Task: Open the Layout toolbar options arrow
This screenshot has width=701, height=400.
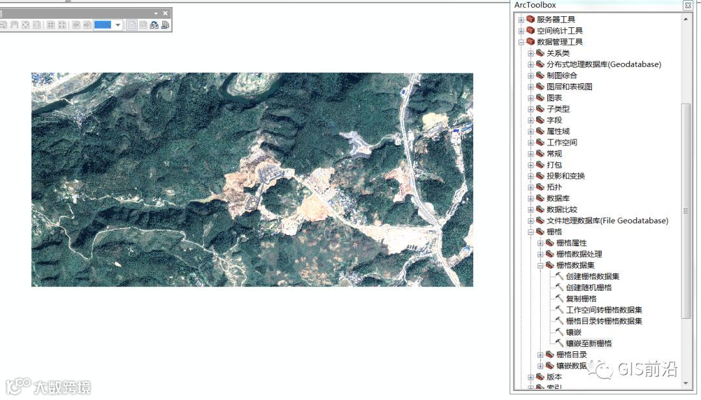Action: tap(156, 14)
